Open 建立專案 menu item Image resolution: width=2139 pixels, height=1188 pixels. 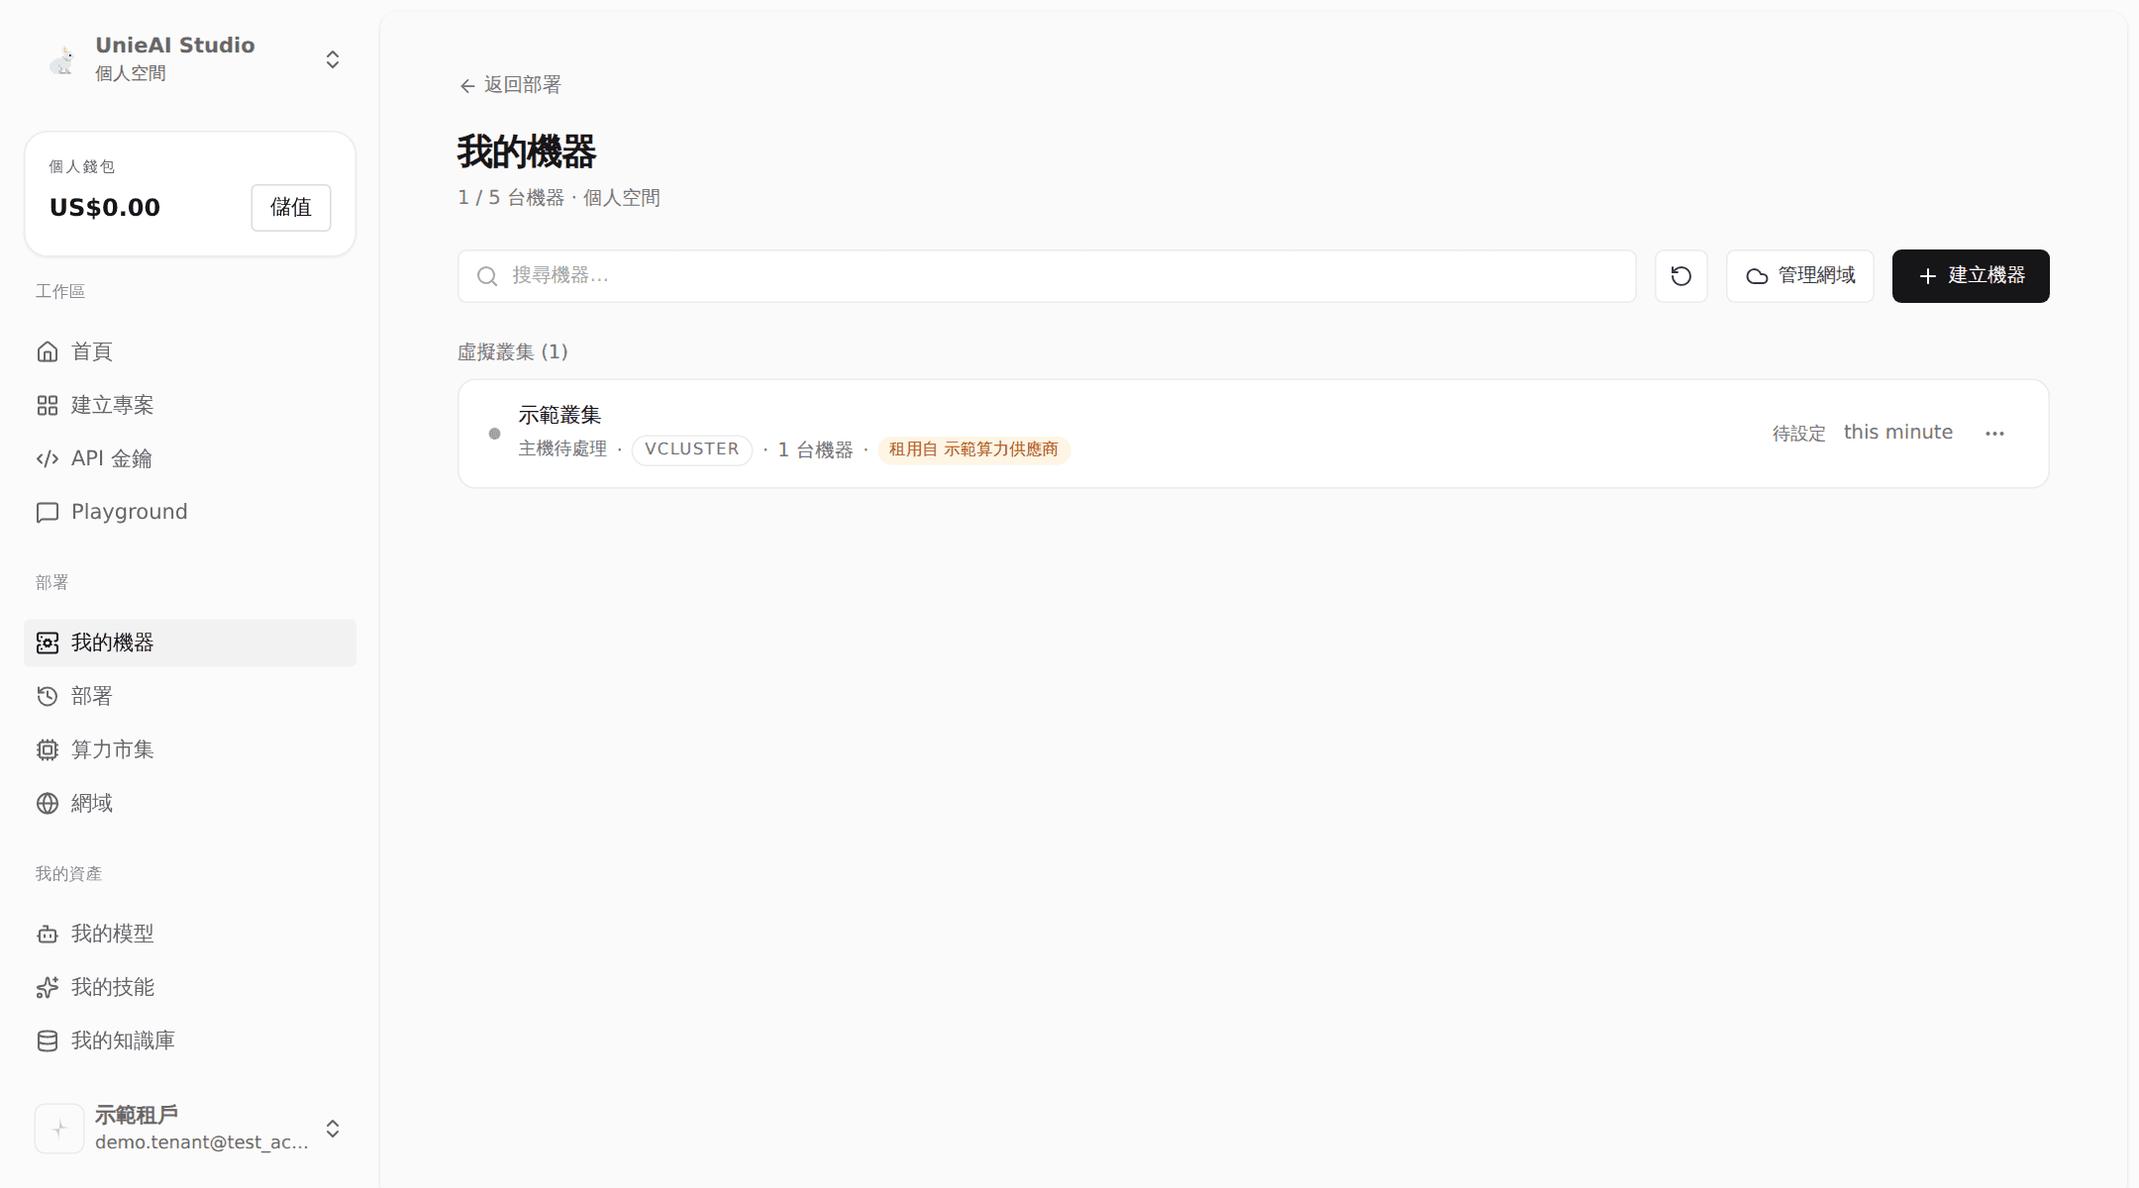190,405
